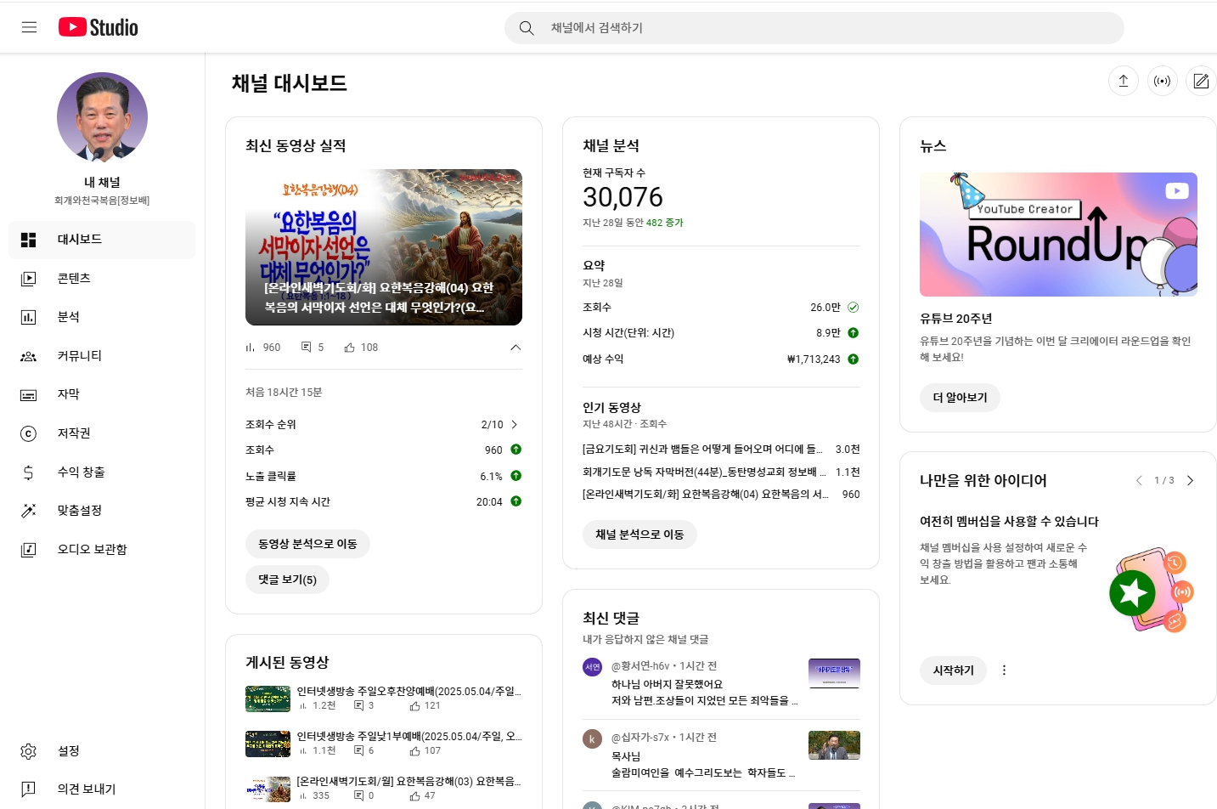Open 설정 gear in sidebar
The width and height of the screenshot is (1217, 809).
tap(29, 751)
